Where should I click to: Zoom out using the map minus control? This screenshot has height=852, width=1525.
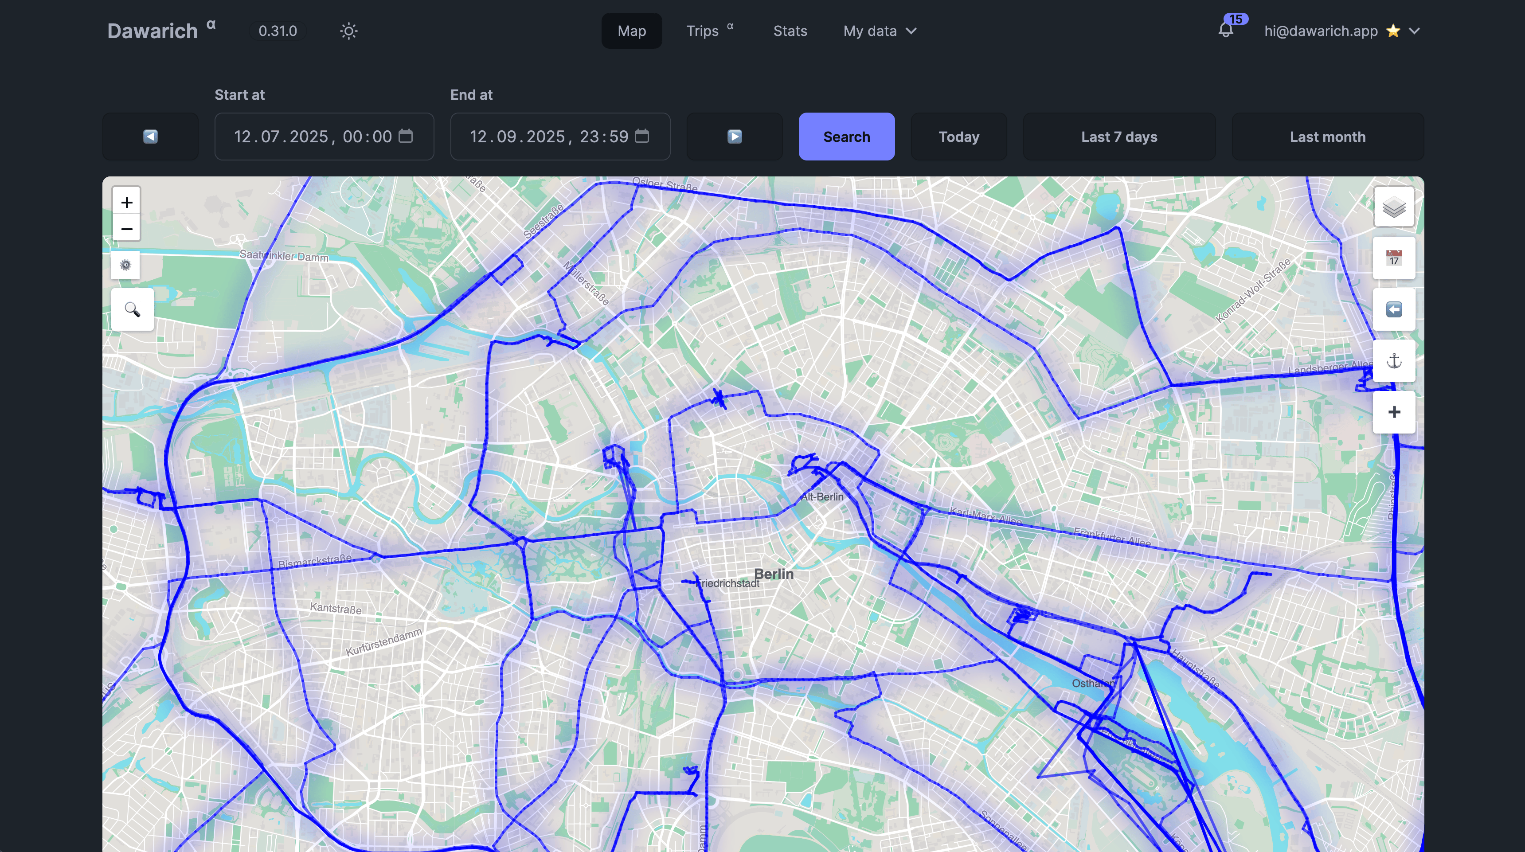coord(126,229)
